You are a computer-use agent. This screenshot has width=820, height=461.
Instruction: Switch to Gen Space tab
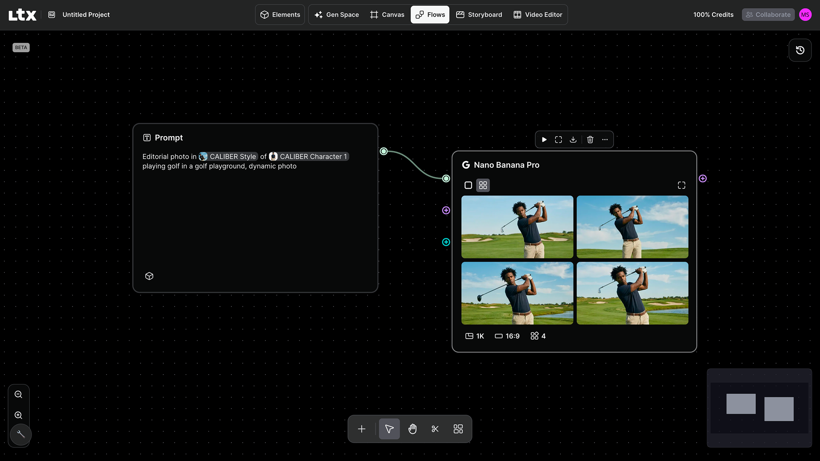point(337,15)
